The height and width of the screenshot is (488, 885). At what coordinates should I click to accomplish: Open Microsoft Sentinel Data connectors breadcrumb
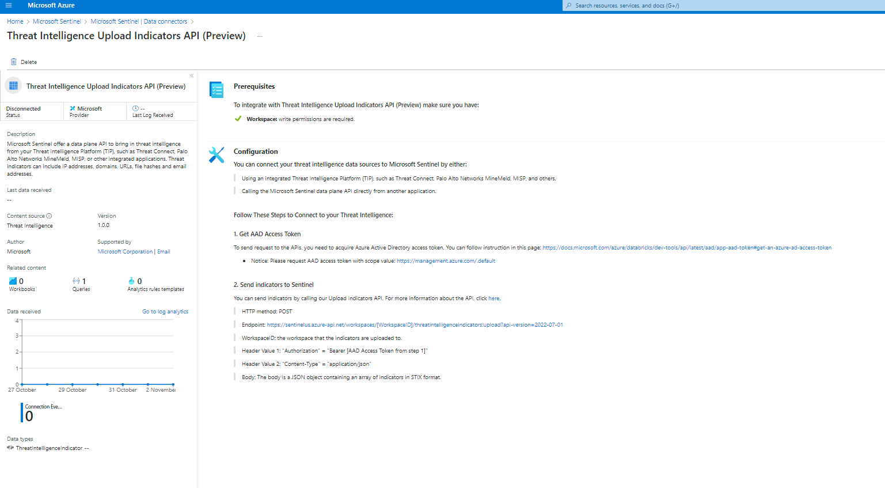139,21
